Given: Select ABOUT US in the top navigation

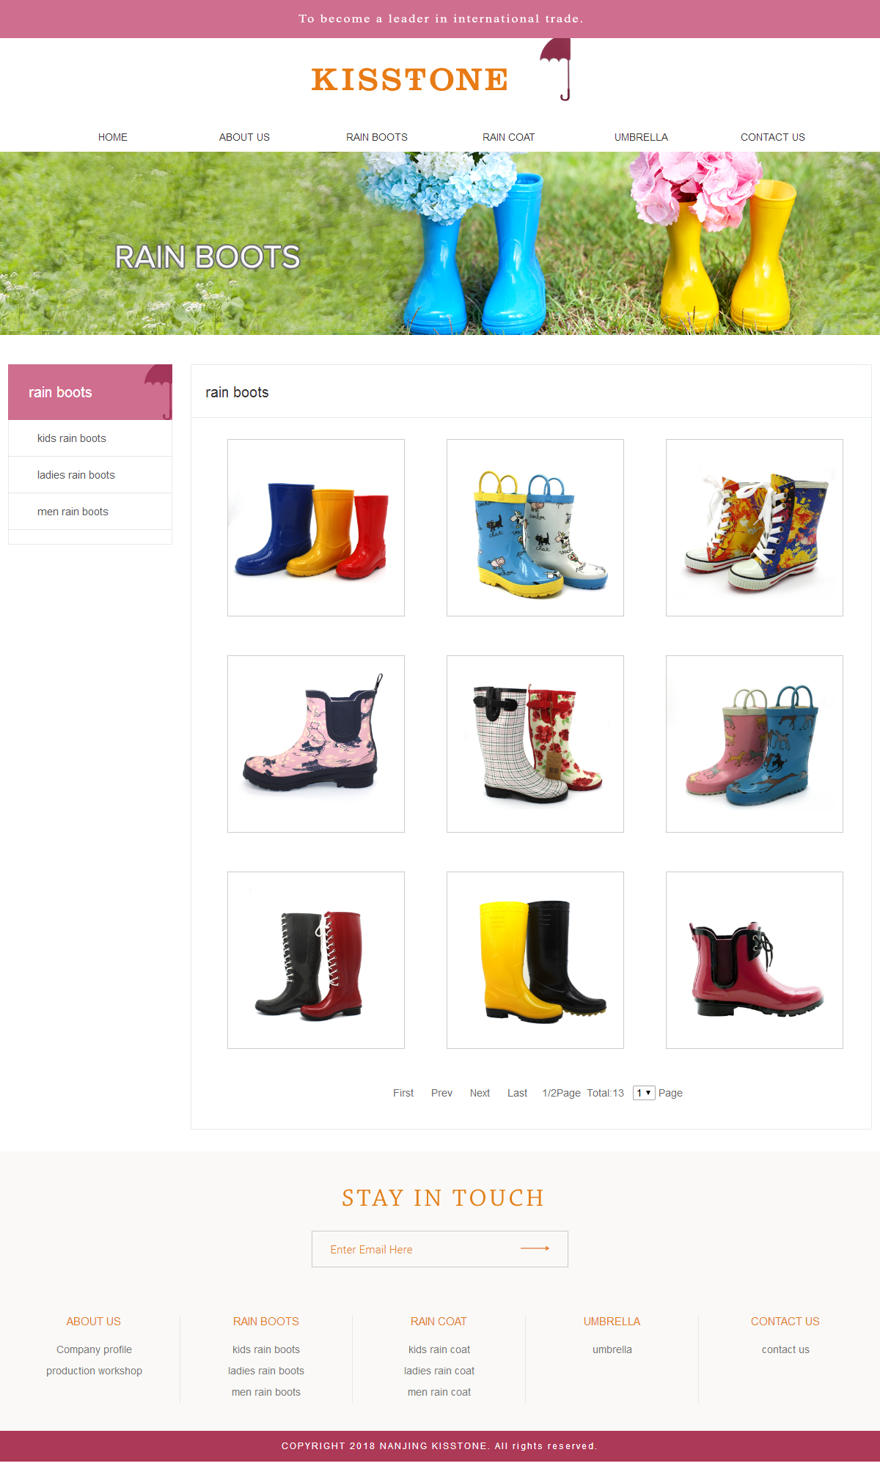Looking at the screenshot, I should pos(244,137).
